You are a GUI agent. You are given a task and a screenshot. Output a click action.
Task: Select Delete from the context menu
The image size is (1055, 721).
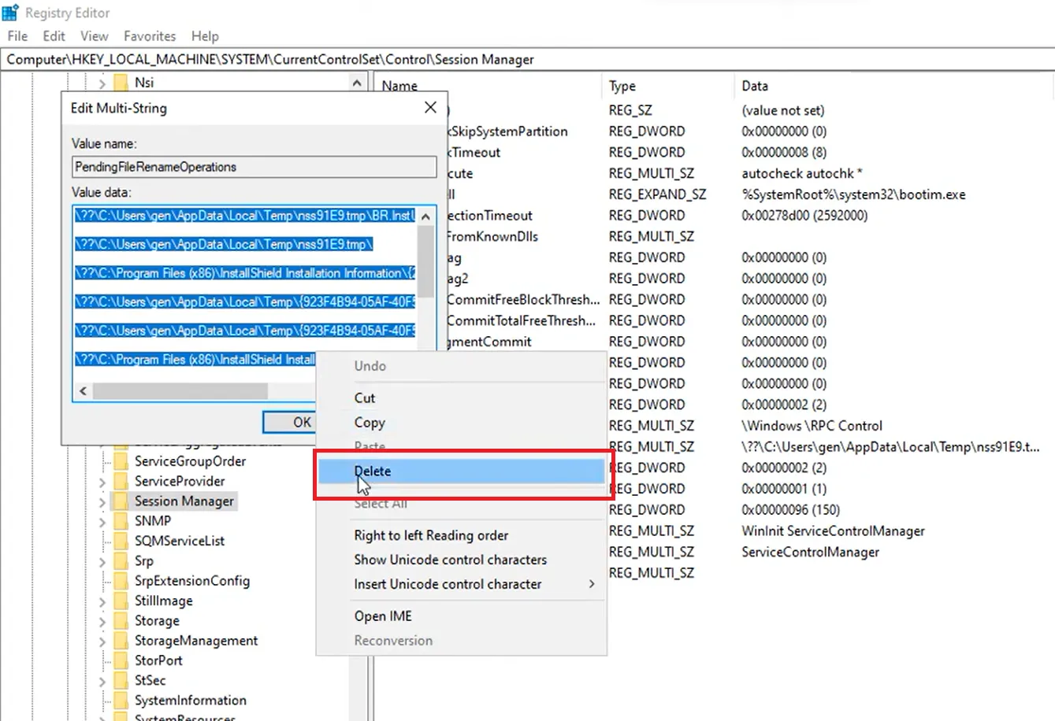[x=373, y=471]
